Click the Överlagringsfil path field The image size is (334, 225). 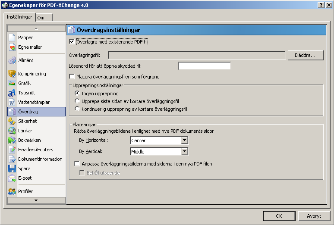pyautogui.click(x=197, y=55)
